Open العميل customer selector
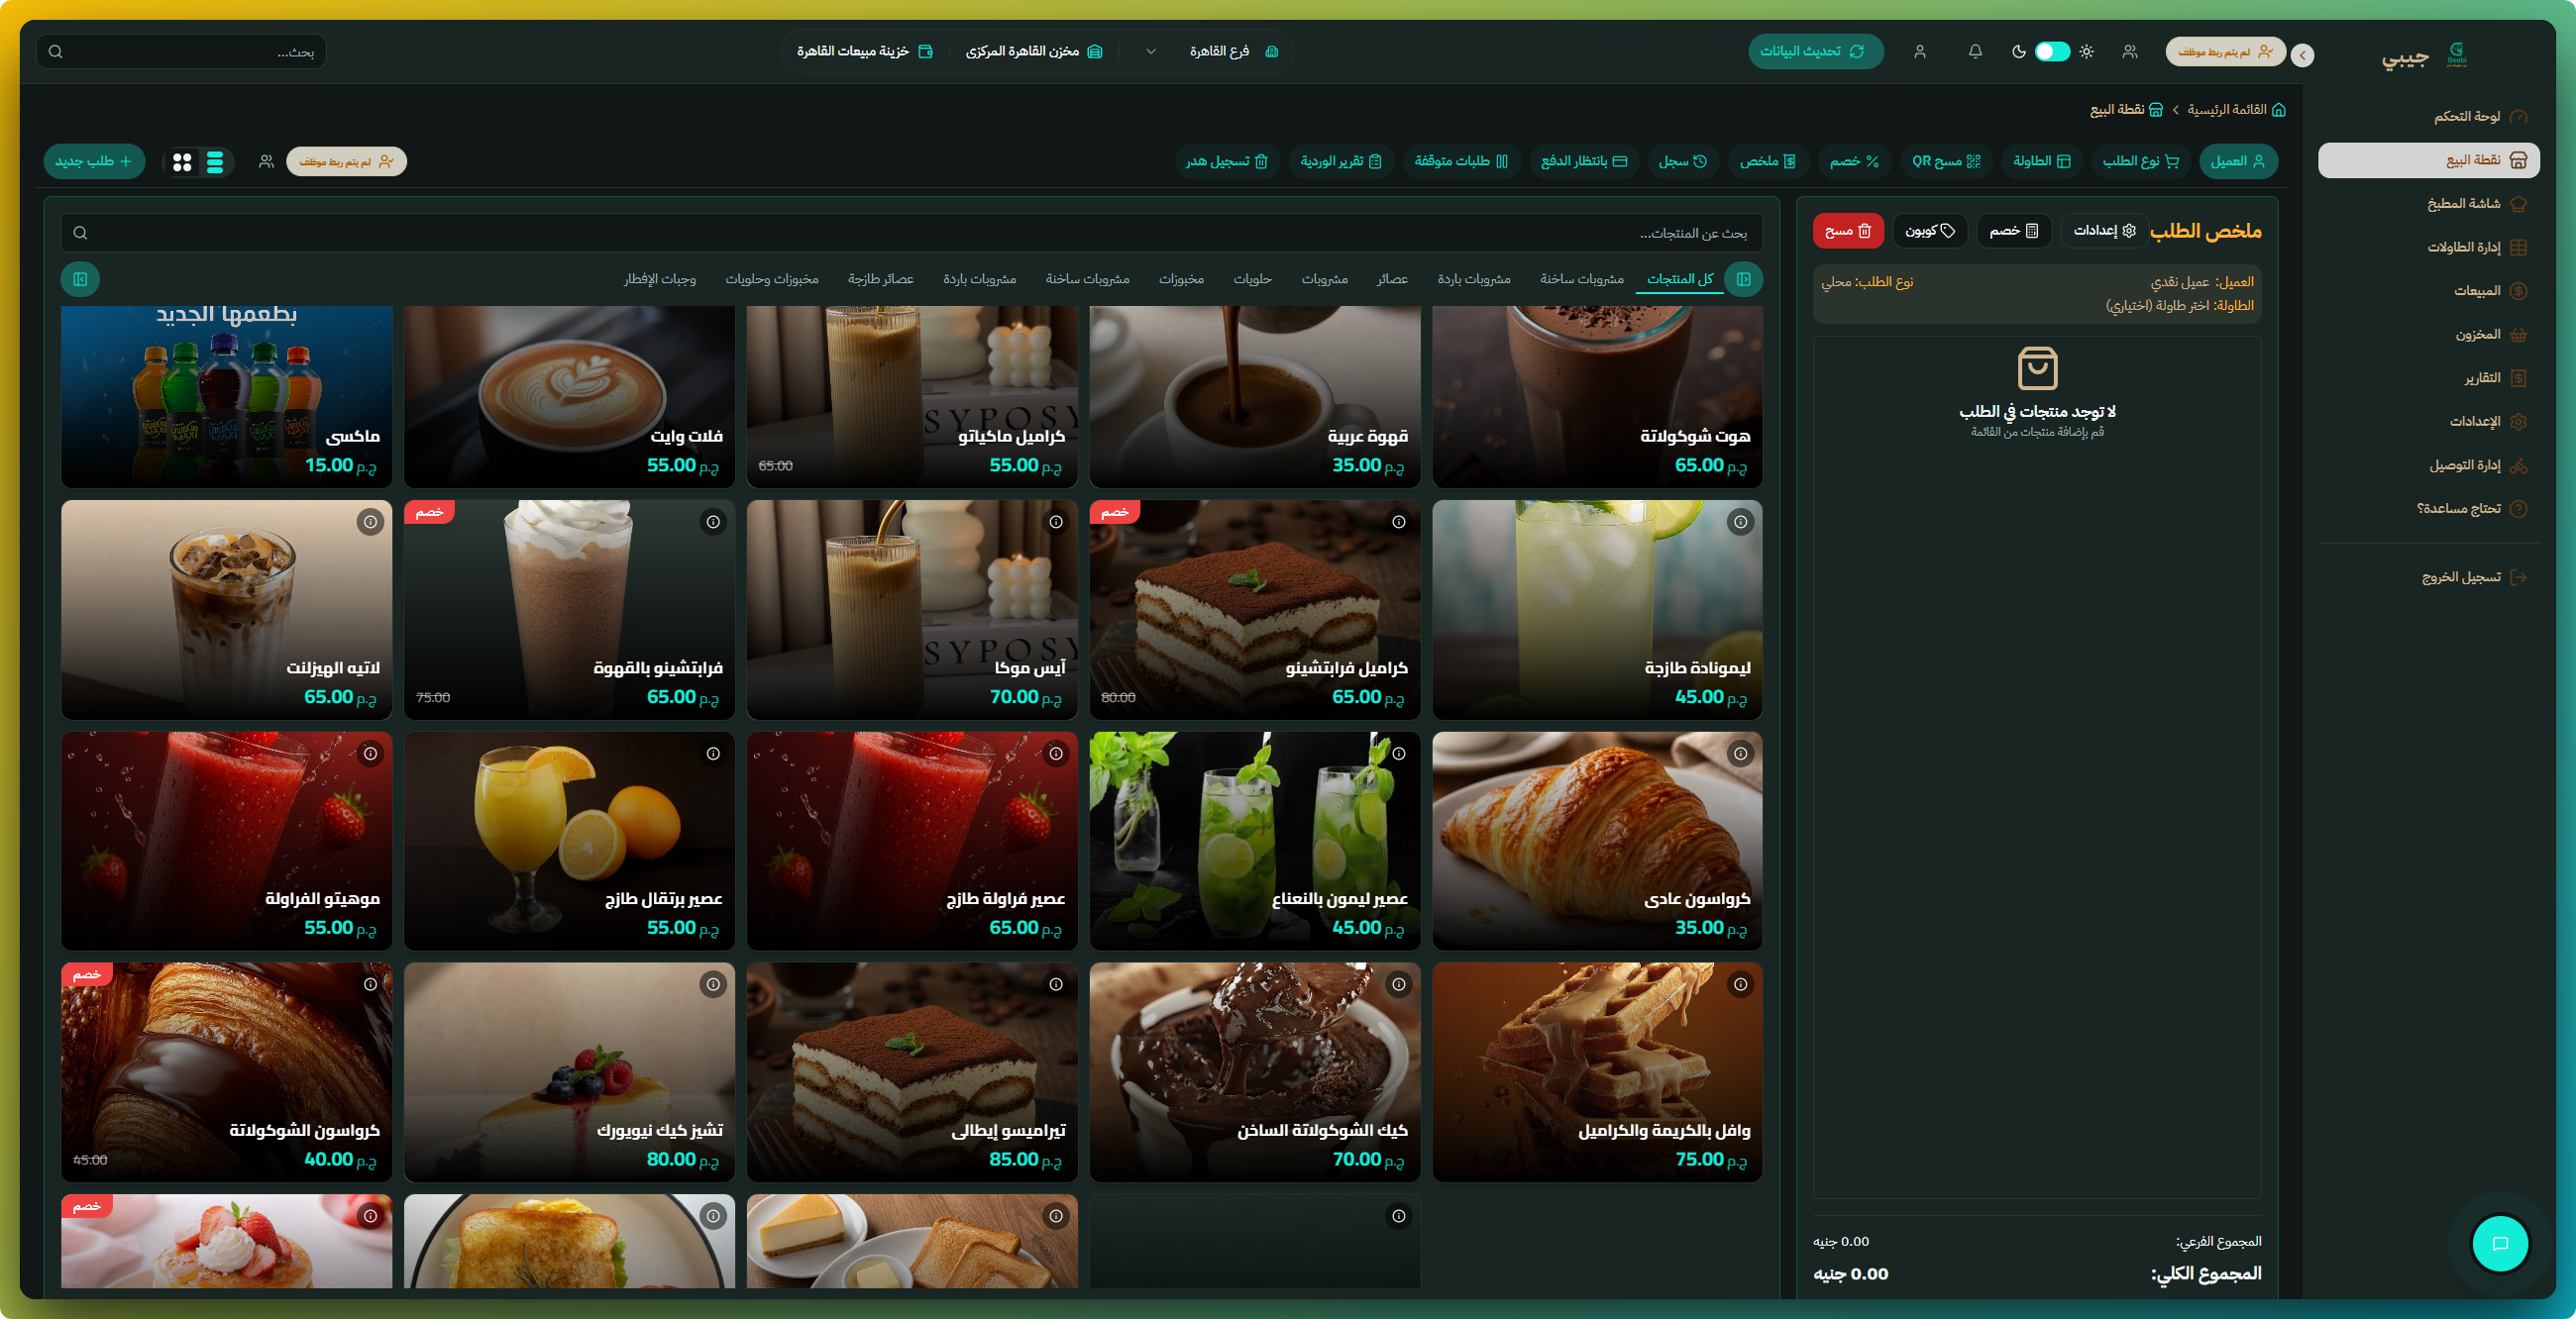Screen dimensions: 2576x1319 (x=2238, y=160)
